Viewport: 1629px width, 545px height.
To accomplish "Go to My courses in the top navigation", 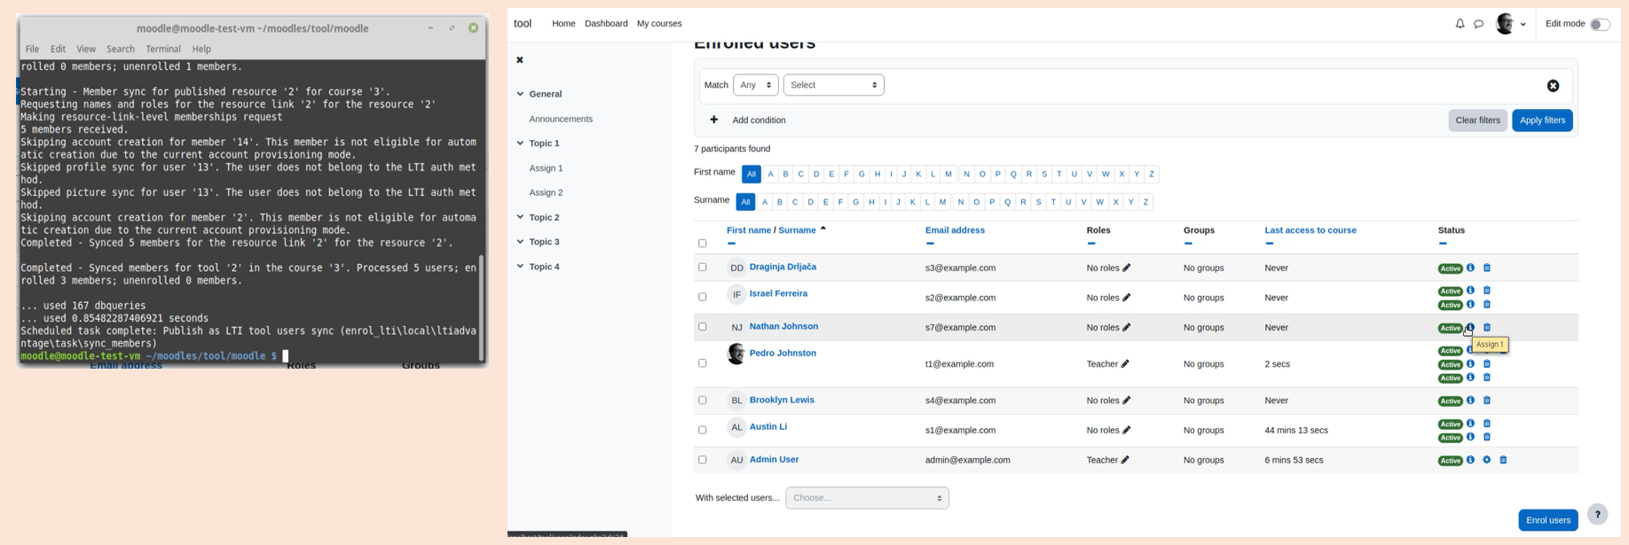I will 659,24.
